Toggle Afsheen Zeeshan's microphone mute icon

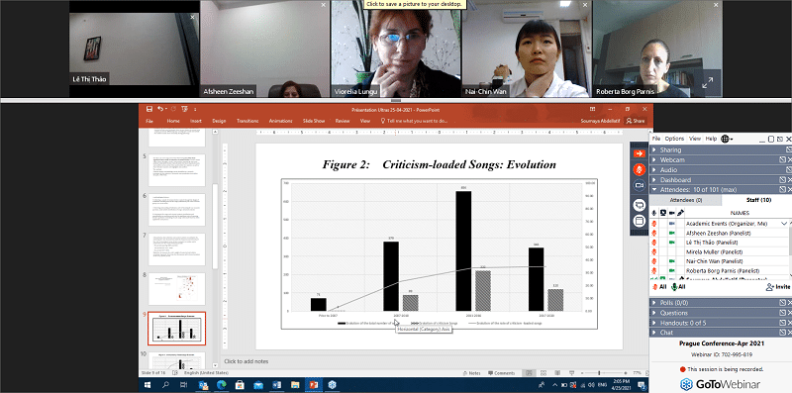[654, 233]
